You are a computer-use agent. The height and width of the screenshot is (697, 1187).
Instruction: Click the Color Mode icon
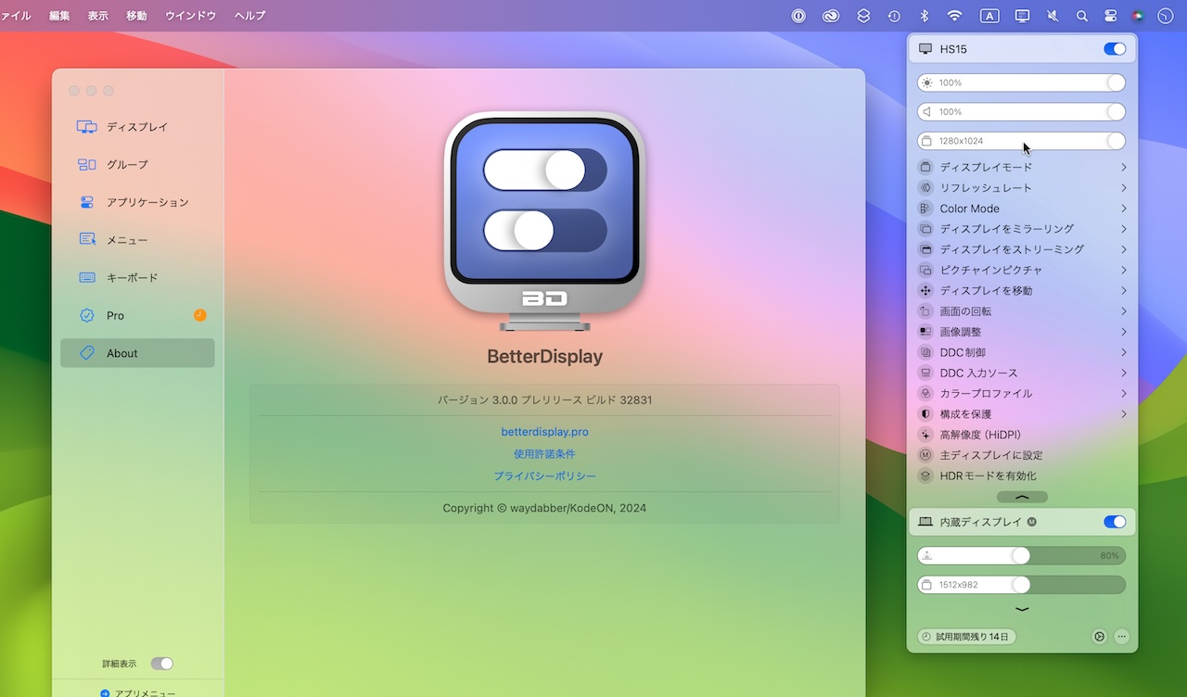coord(925,209)
